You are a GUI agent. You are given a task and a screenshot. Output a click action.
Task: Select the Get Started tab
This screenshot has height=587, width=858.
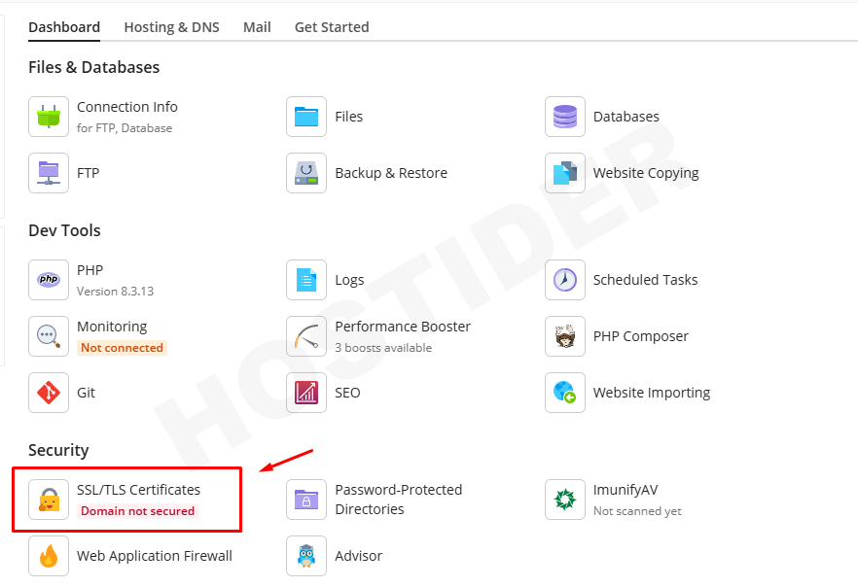[x=332, y=27]
